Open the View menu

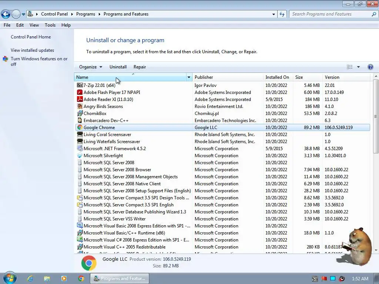click(34, 25)
